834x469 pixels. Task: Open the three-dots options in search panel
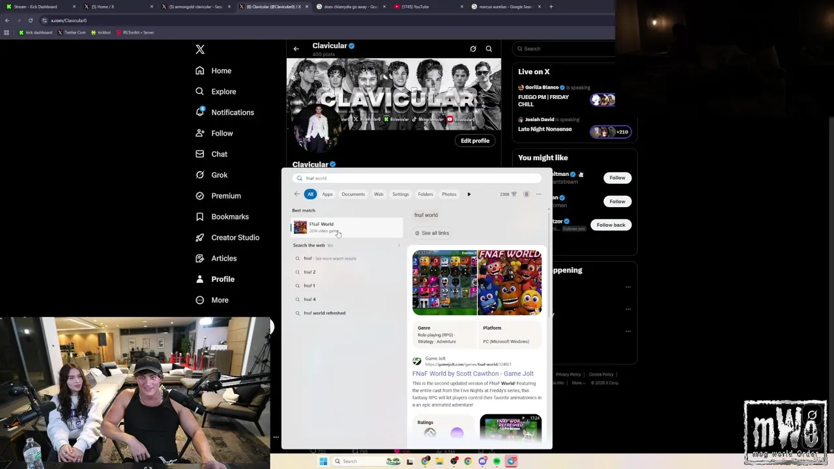pyautogui.click(x=538, y=194)
